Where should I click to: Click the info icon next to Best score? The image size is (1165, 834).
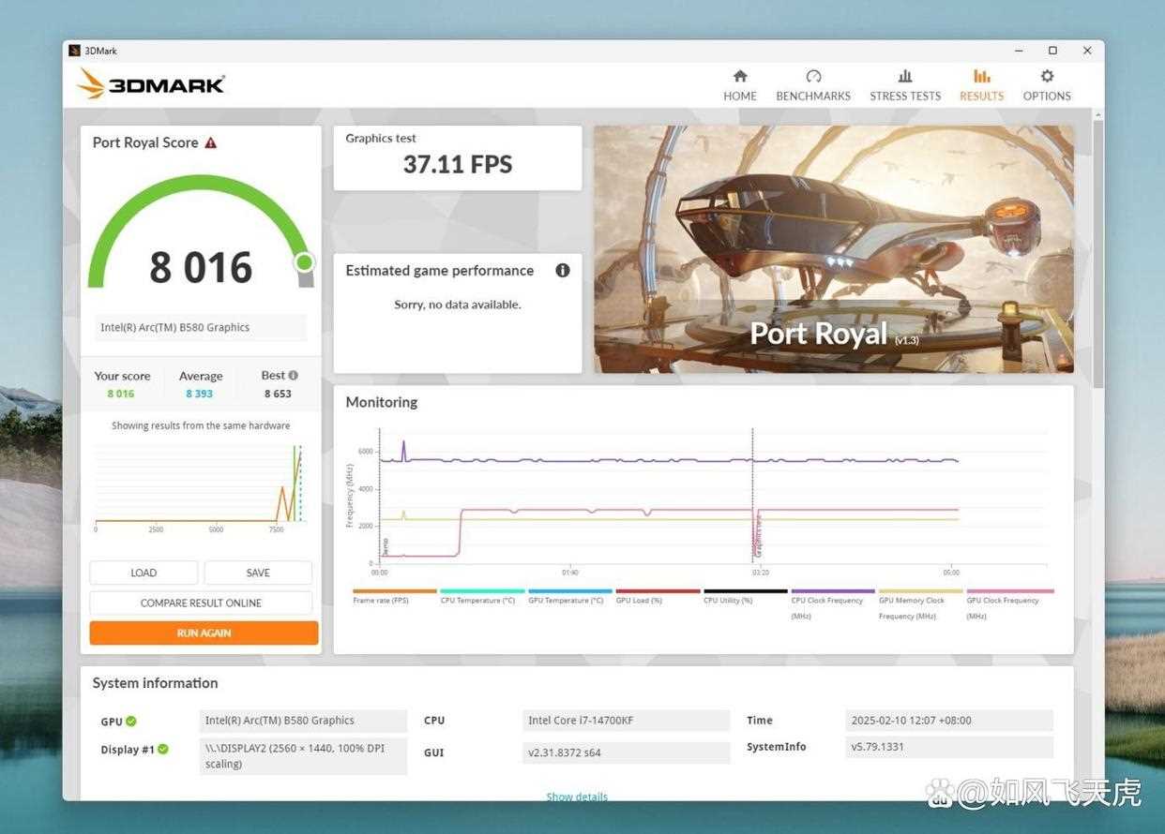point(294,375)
